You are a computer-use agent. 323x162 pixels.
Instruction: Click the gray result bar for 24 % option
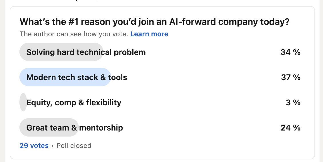49,127
